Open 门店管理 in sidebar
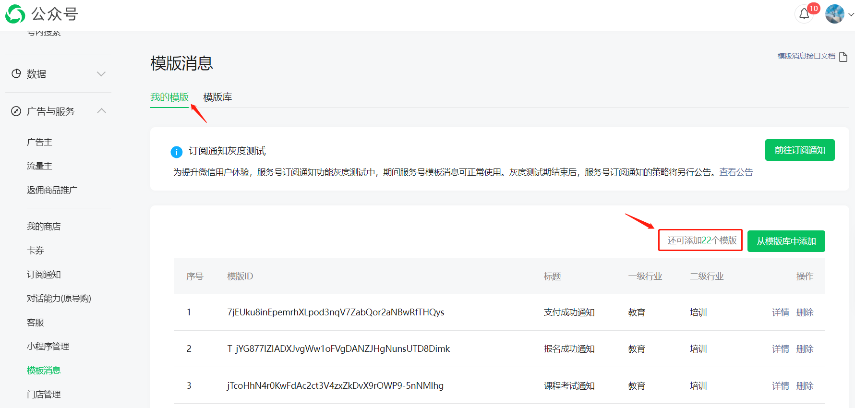Viewport: 855px width, 408px height. [x=44, y=395]
